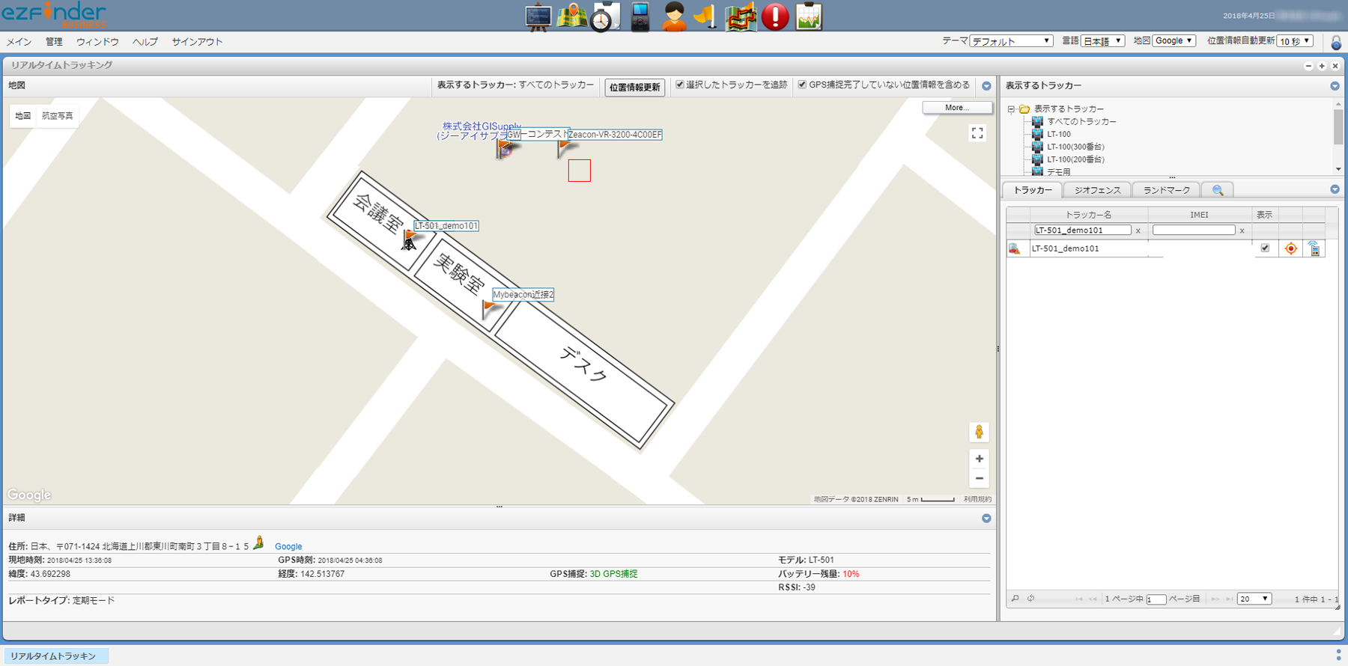Screen dimensions: 1348x666
Task: Click the stopwatch history report icon
Action: (605, 16)
